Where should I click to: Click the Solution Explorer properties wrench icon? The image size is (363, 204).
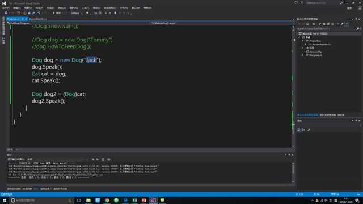click(x=342, y=24)
